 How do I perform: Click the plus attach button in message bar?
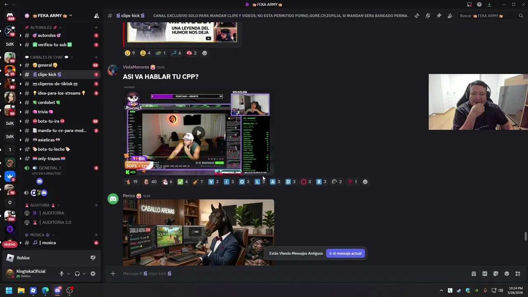pos(113,273)
